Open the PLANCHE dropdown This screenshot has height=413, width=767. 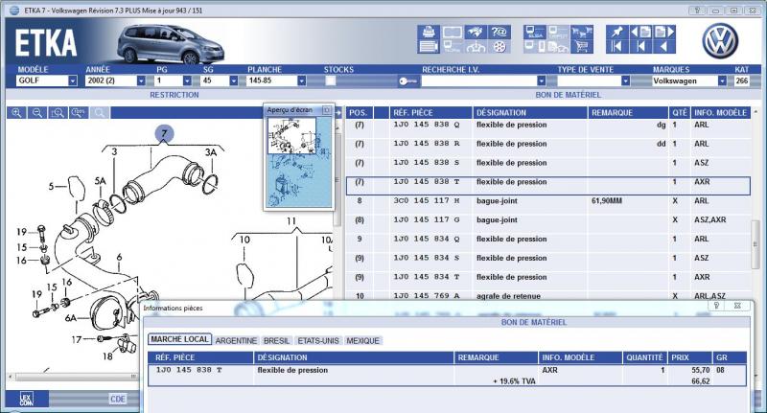click(302, 81)
